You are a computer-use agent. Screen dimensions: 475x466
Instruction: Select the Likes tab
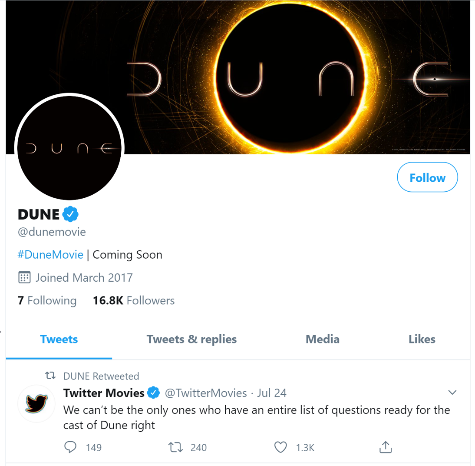[422, 339]
